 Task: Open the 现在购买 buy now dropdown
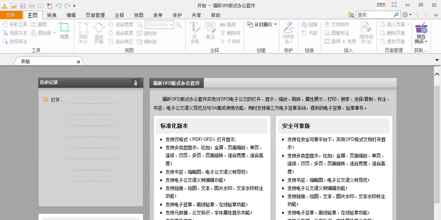pyautogui.click(x=421, y=33)
